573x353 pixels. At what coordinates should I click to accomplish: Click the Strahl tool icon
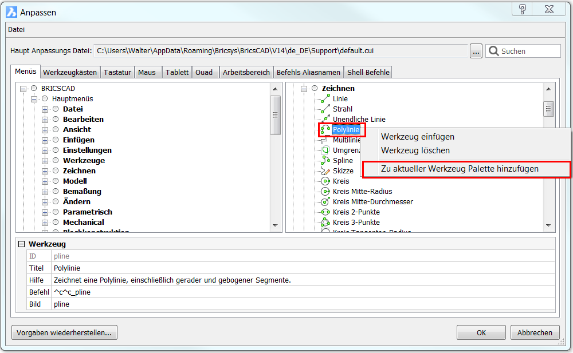coord(325,109)
